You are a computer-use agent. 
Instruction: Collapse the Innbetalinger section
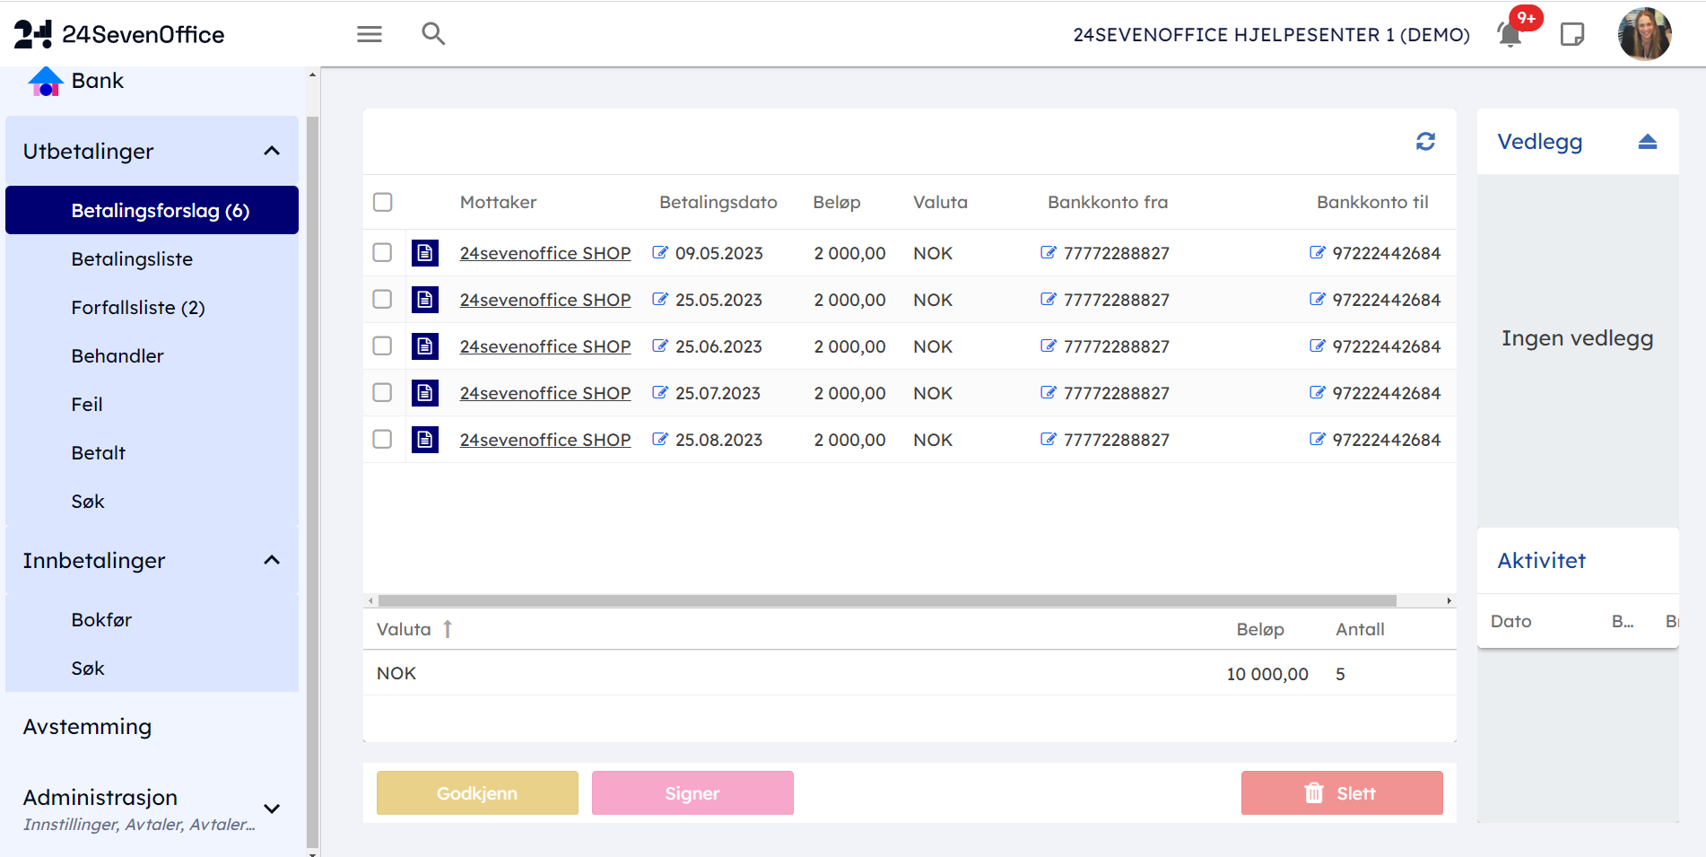coord(272,561)
